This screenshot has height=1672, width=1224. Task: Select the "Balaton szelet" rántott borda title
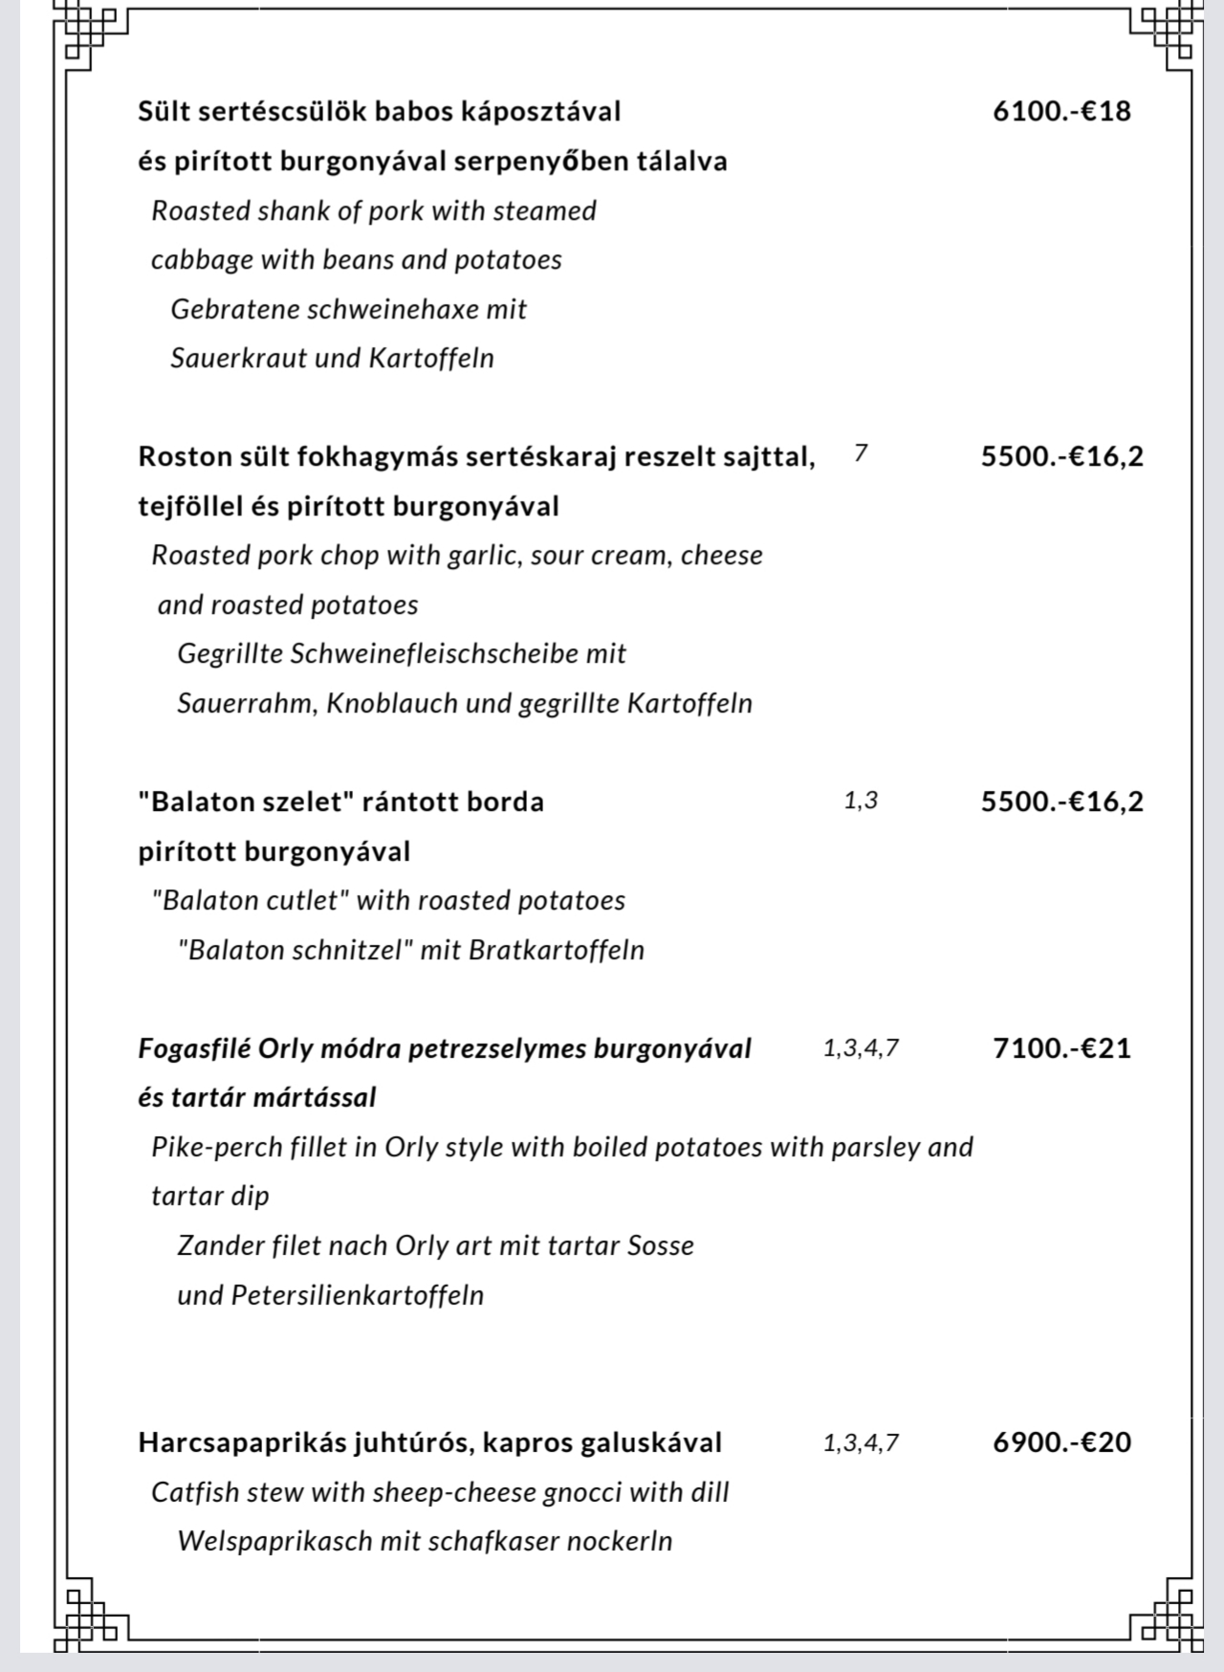tap(341, 802)
